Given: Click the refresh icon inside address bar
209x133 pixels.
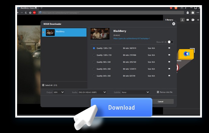Looking at the screenshot, I should click(40, 13).
